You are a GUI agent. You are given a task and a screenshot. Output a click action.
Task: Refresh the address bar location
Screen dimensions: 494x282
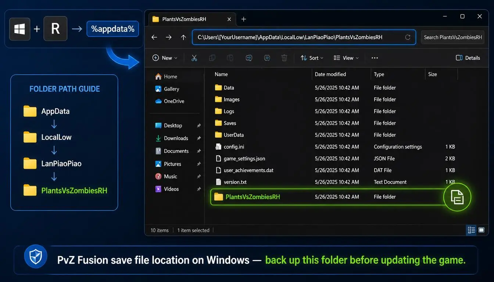coord(408,37)
